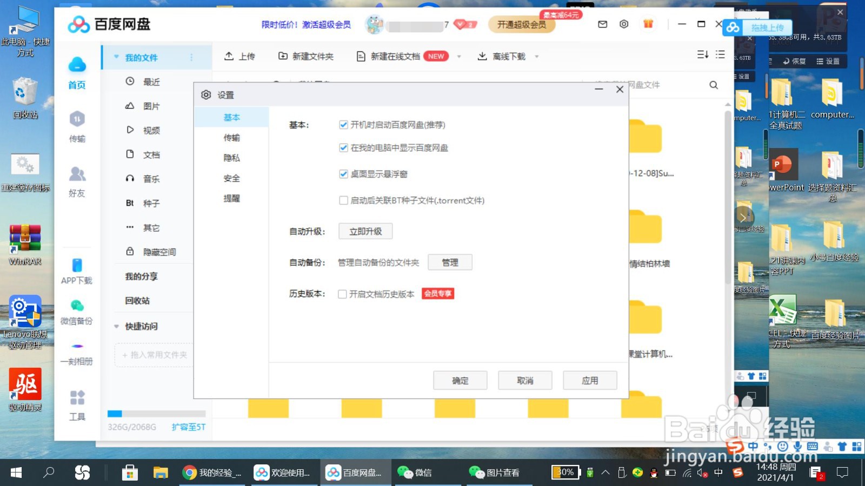Image resolution: width=865 pixels, height=486 pixels.
Task: Click the sort order icon
Action: pos(702,55)
